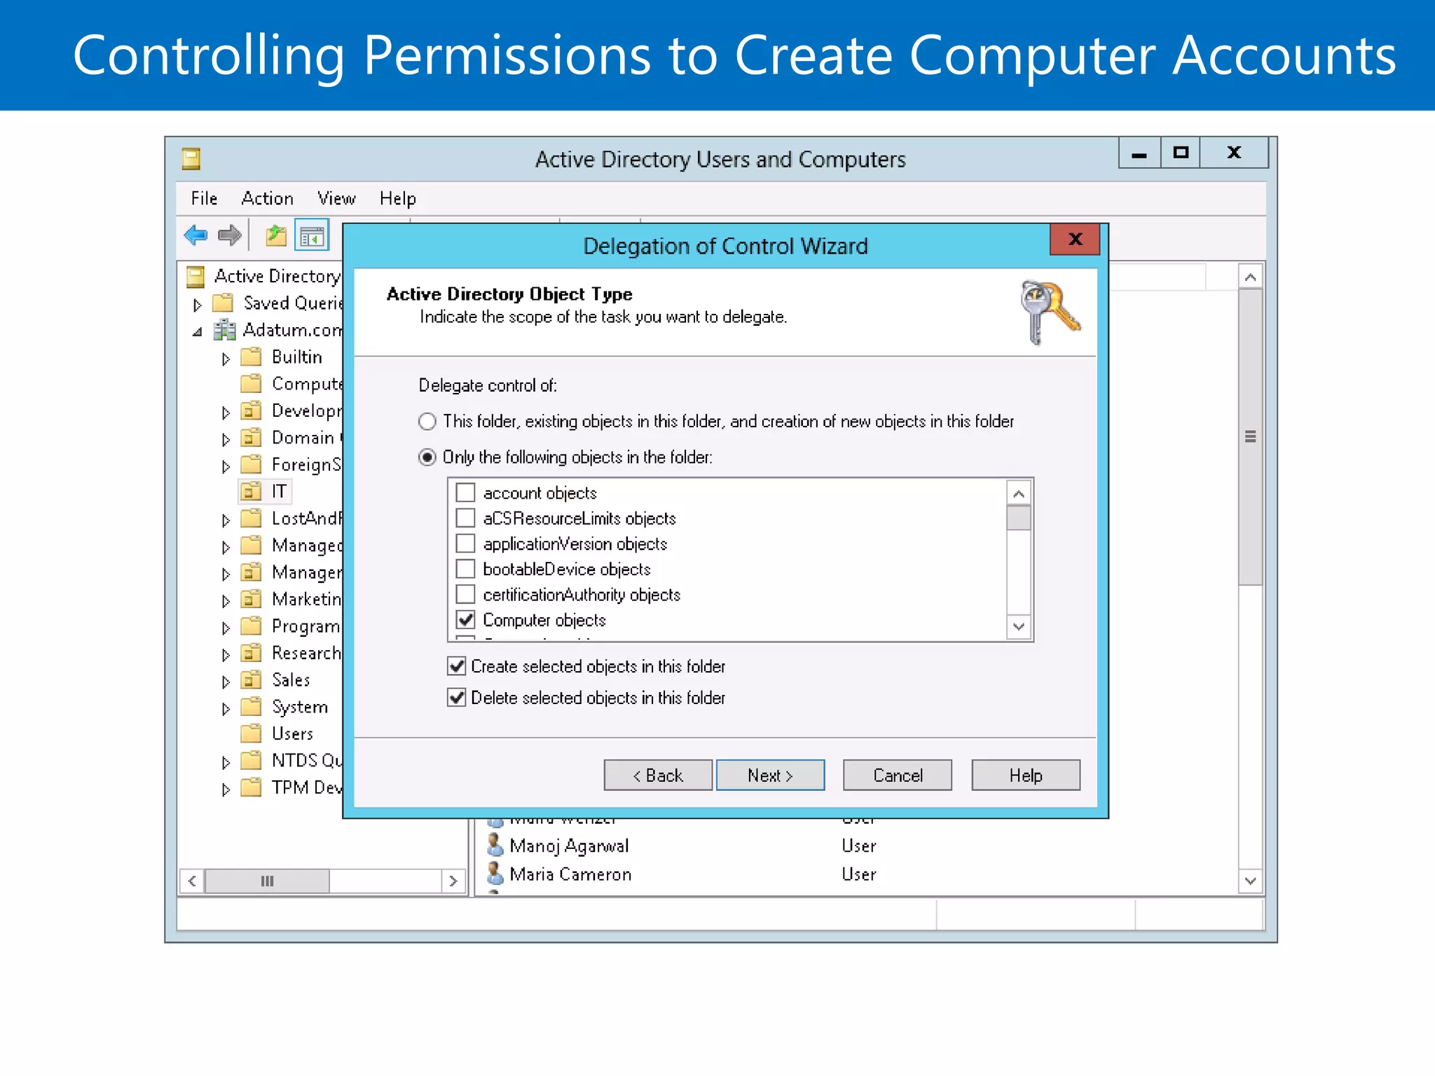The width and height of the screenshot is (1435, 1076).
Task: Click the wizard Help button
Action: pos(1026,775)
